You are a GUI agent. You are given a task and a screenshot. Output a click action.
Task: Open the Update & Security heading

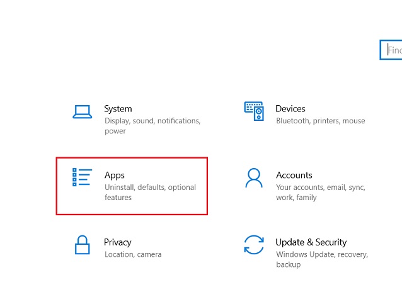coord(311,242)
